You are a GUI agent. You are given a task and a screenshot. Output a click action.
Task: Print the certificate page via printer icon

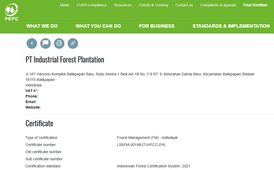click(59, 43)
